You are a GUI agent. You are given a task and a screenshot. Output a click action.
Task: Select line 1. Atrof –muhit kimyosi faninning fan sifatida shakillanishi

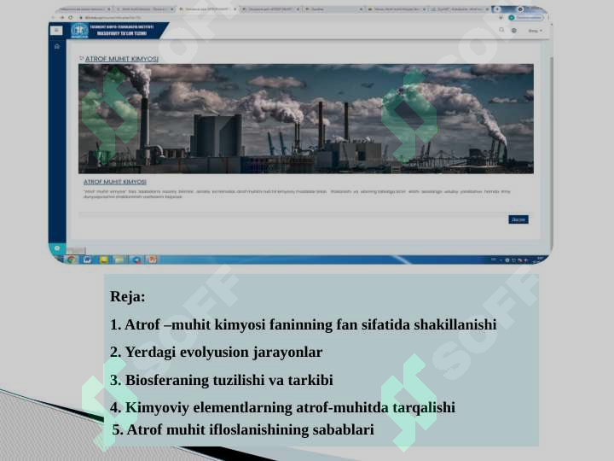[x=303, y=324]
